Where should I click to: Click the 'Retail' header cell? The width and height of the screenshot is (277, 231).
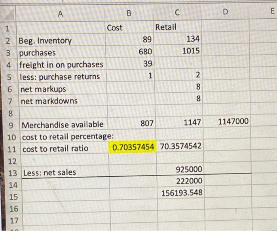pos(177,27)
